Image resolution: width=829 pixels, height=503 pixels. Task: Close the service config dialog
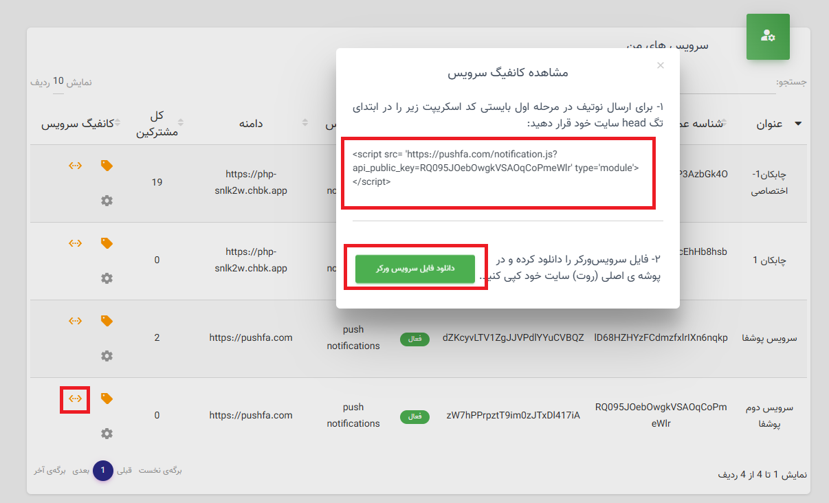(661, 65)
